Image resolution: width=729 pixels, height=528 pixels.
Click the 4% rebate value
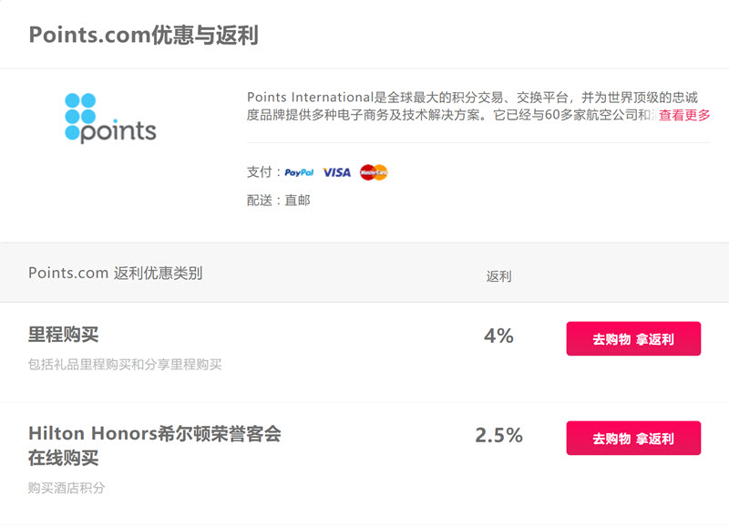(498, 336)
